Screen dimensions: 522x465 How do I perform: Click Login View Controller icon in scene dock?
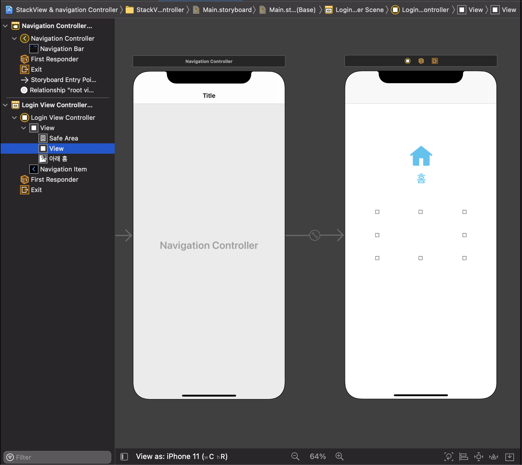pos(408,61)
